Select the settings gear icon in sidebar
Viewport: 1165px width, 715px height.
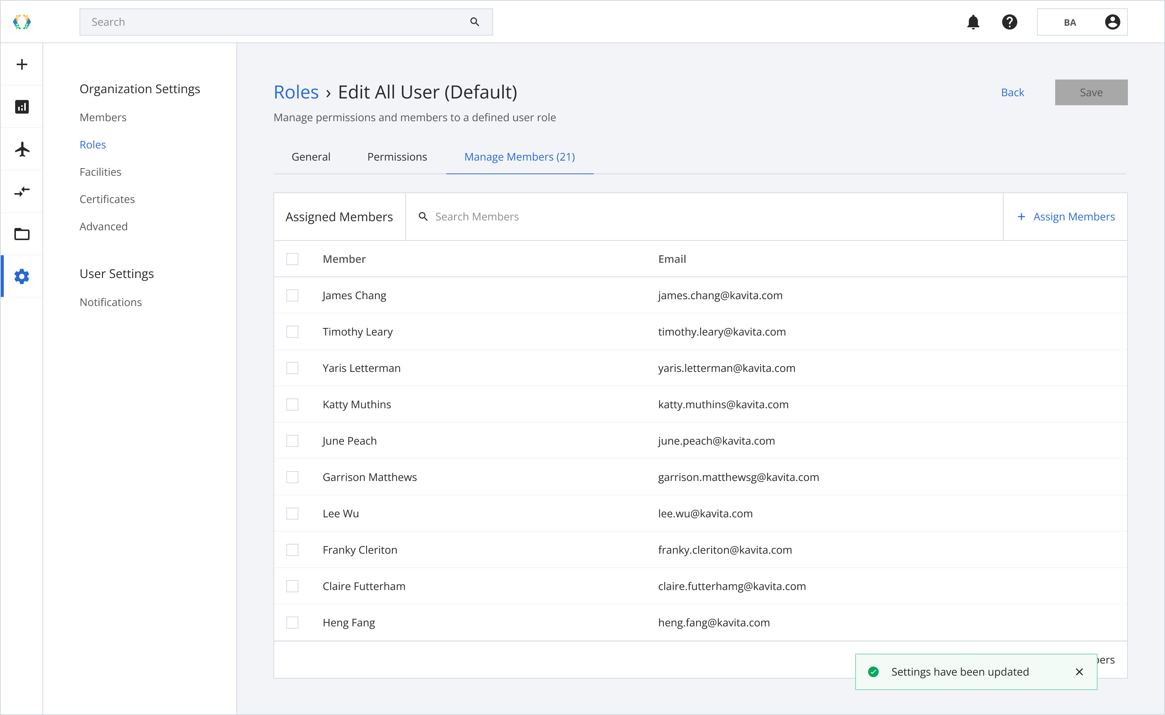[22, 276]
